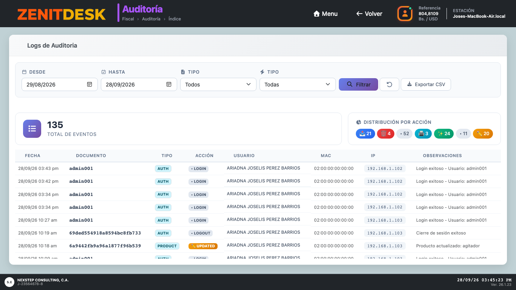This screenshot has width=516, height=290.
Task: Select the blue inbox badge showing 21
Action: pos(365,134)
